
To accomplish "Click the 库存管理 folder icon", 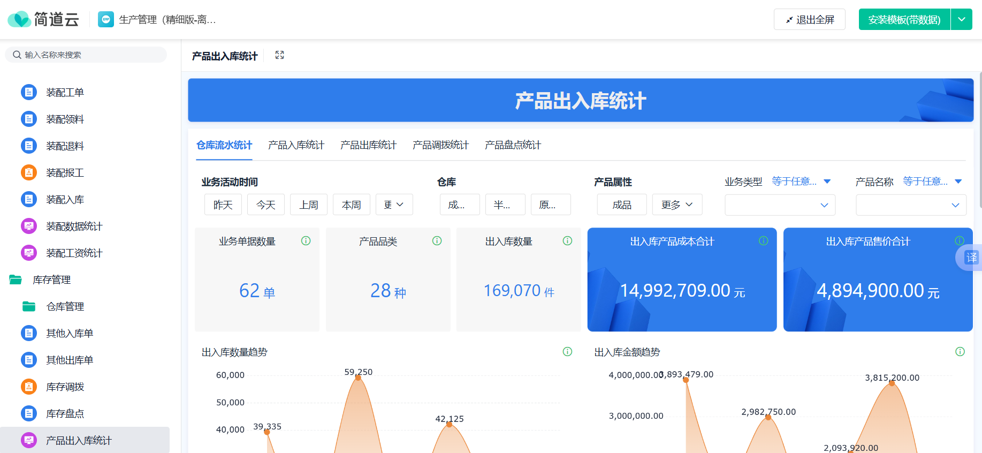I will click(16, 280).
